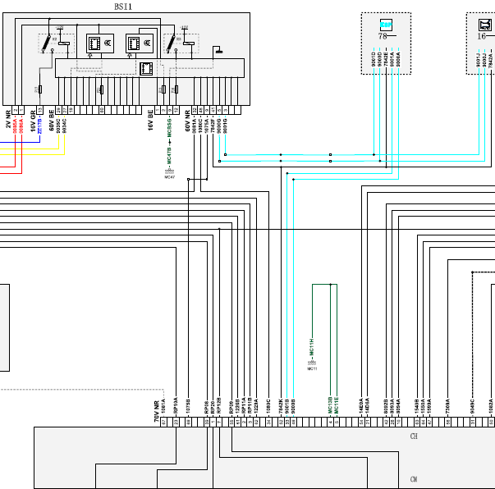Select the 7842F wire label

click(213, 126)
